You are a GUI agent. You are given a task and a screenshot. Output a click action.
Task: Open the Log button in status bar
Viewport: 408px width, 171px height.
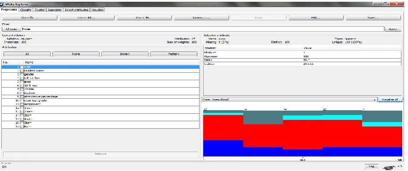[x=371, y=166]
